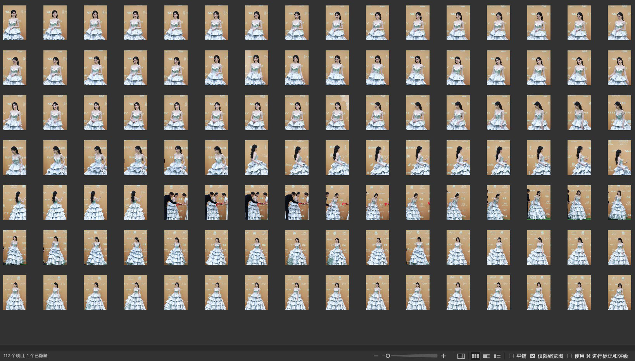Select first thumbnail in the second row
The height and width of the screenshot is (361, 635).
[15, 68]
